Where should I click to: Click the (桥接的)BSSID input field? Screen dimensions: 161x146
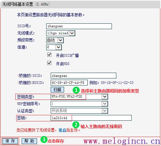click(x=69, y=83)
